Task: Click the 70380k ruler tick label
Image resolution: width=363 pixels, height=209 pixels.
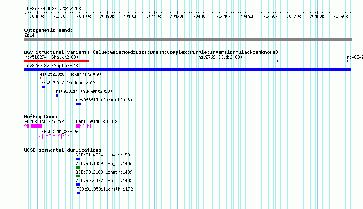Action: pyautogui.click(x=84, y=16)
